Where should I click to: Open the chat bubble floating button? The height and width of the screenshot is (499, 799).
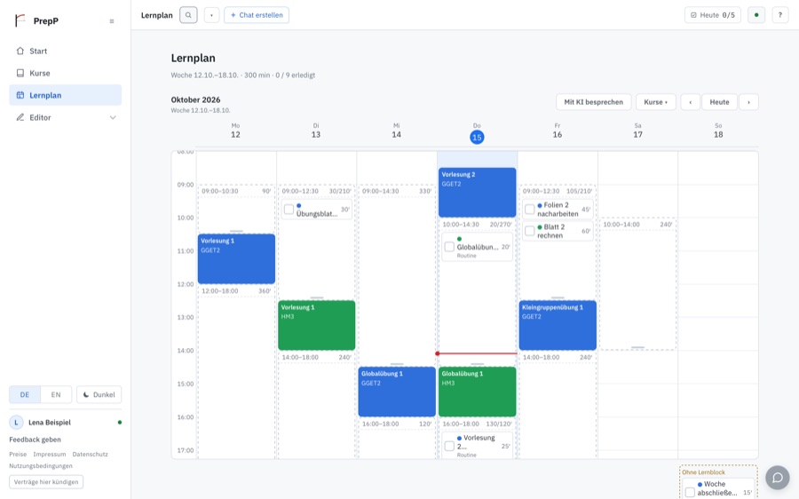pyautogui.click(x=778, y=478)
